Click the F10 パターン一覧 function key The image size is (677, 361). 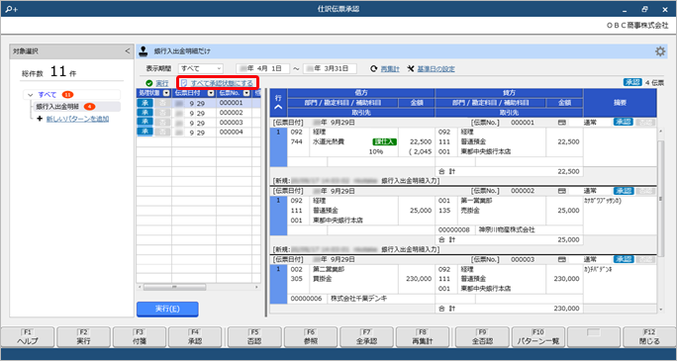coord(538,337)
